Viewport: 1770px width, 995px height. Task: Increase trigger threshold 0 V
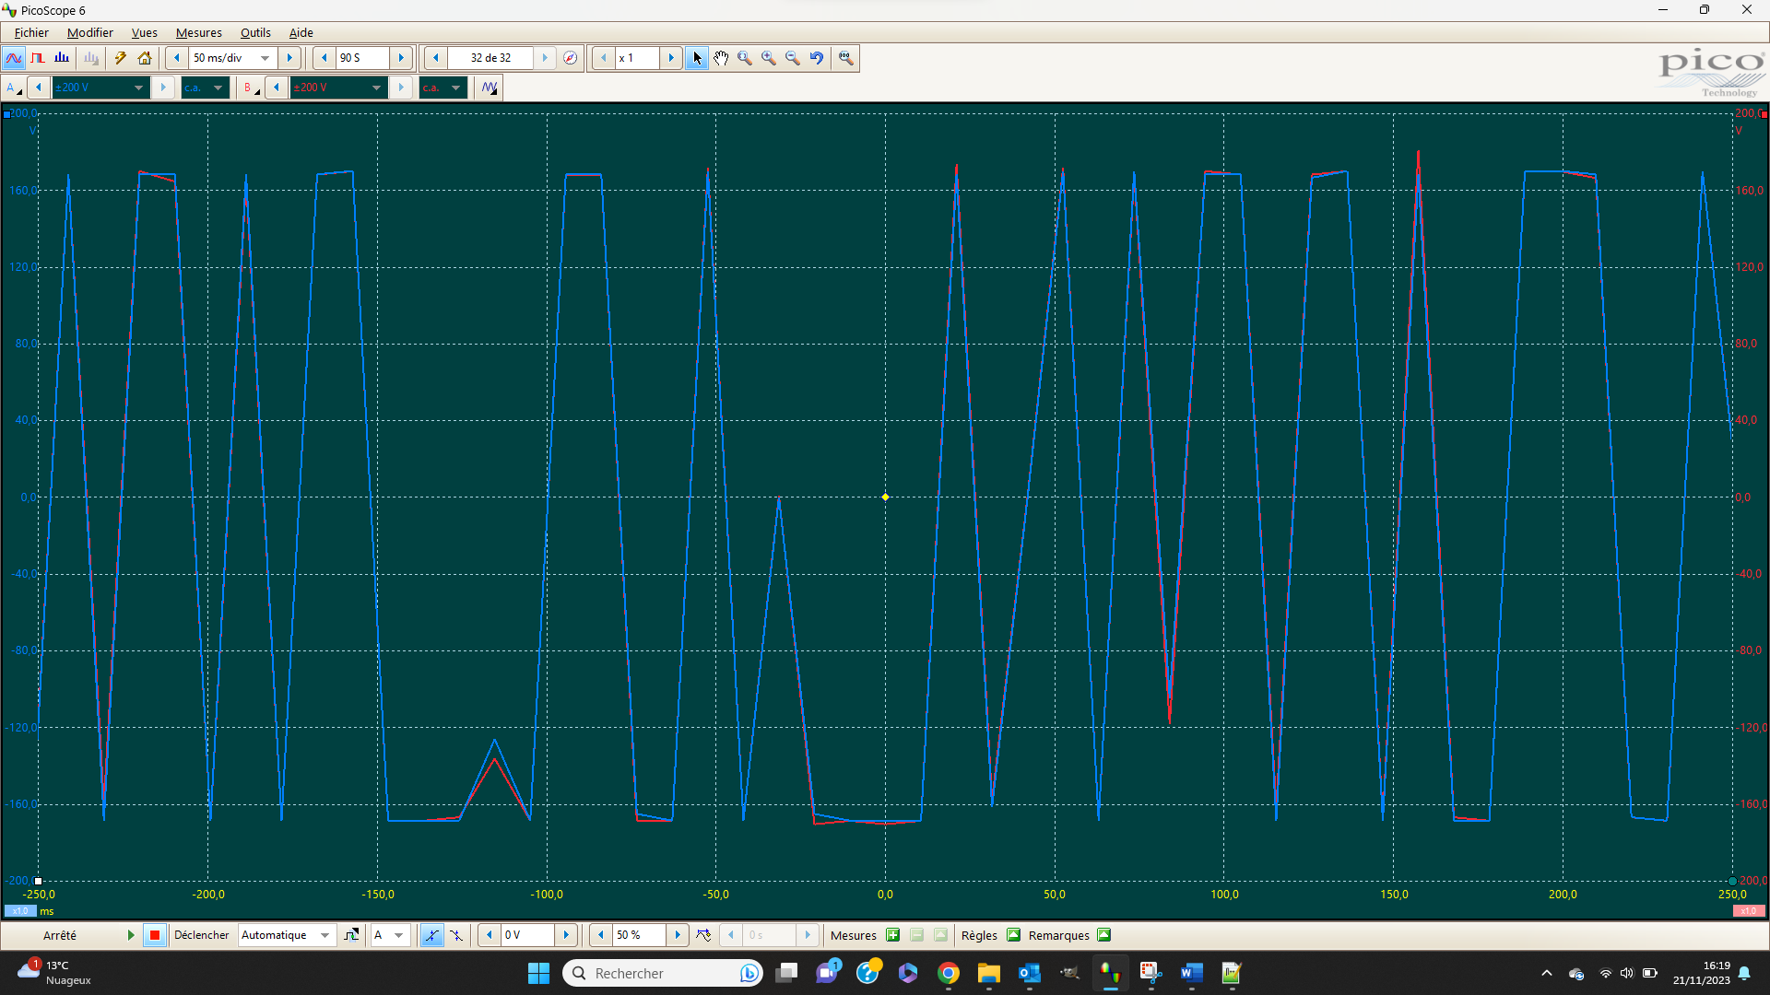coord(566,935)
